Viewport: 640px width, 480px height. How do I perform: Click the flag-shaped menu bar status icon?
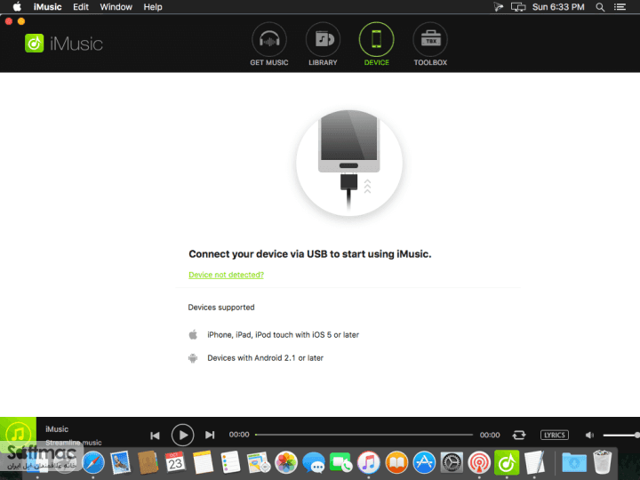pyautogui.click(x=499, y=7)
